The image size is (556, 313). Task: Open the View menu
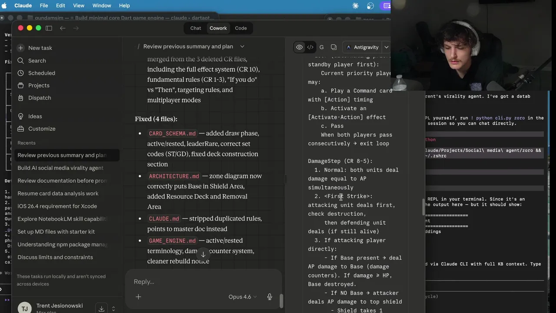(79, 6)
